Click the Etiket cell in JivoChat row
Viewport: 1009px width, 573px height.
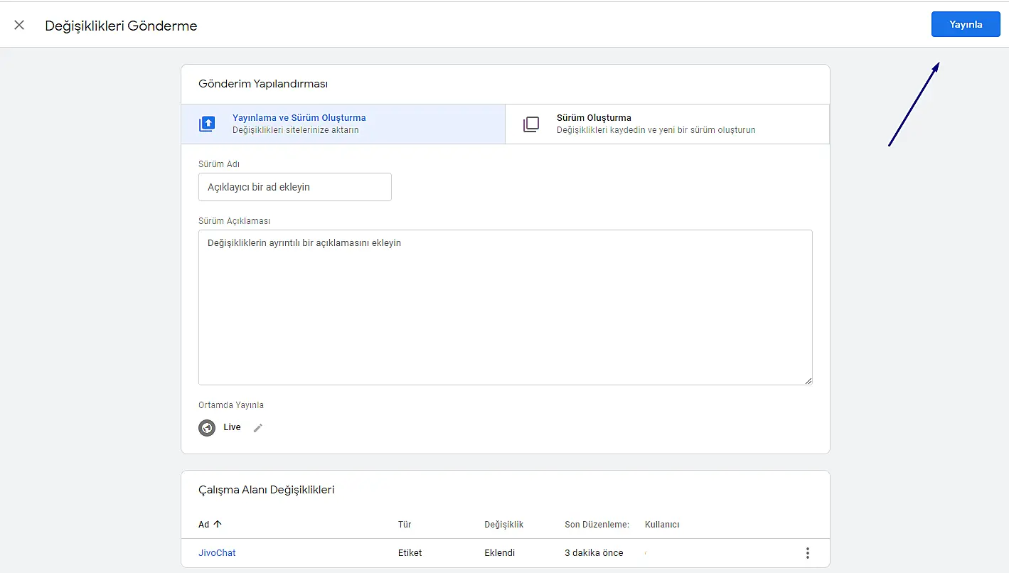point(411,553)
